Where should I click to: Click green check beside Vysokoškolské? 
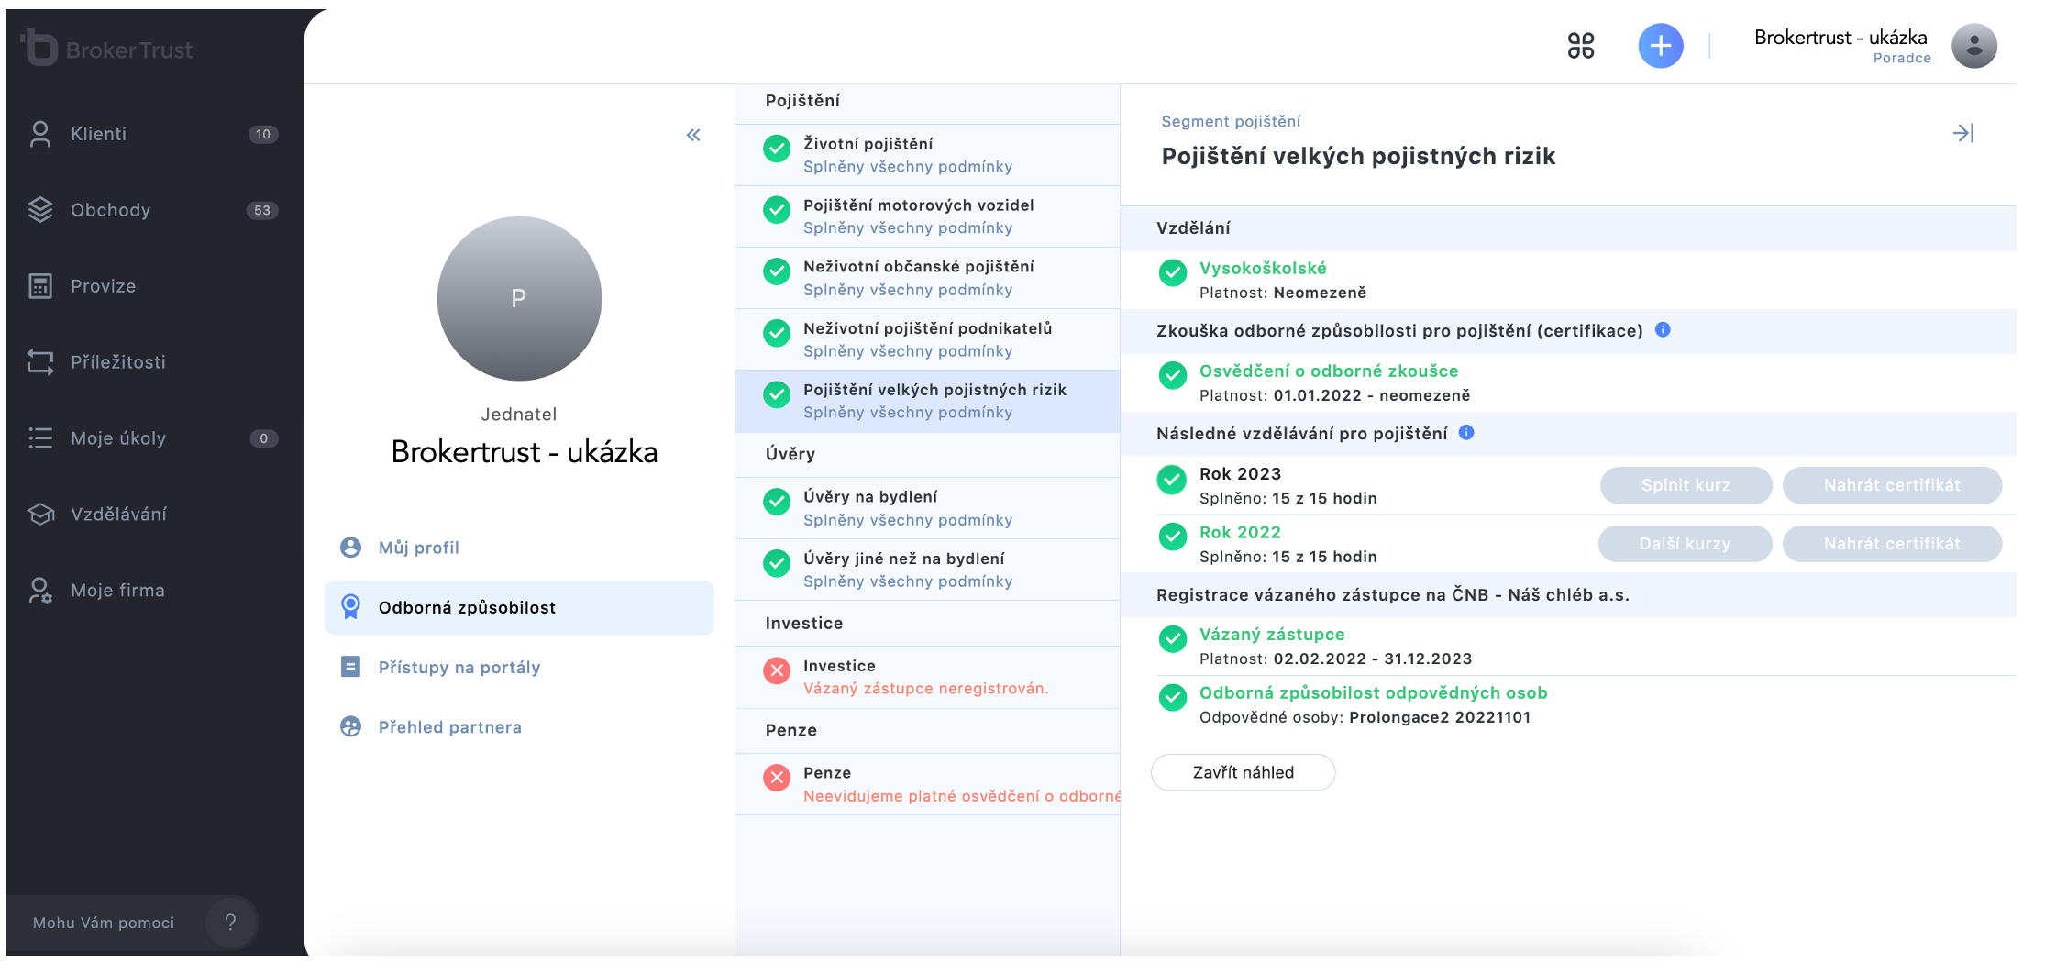1172,273
